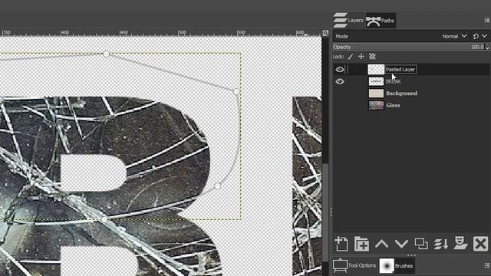Image resolution: width=491 pixels, height=276 pixels.
Task: Lower the layer with the down arrow
Action: click(401, 244)
